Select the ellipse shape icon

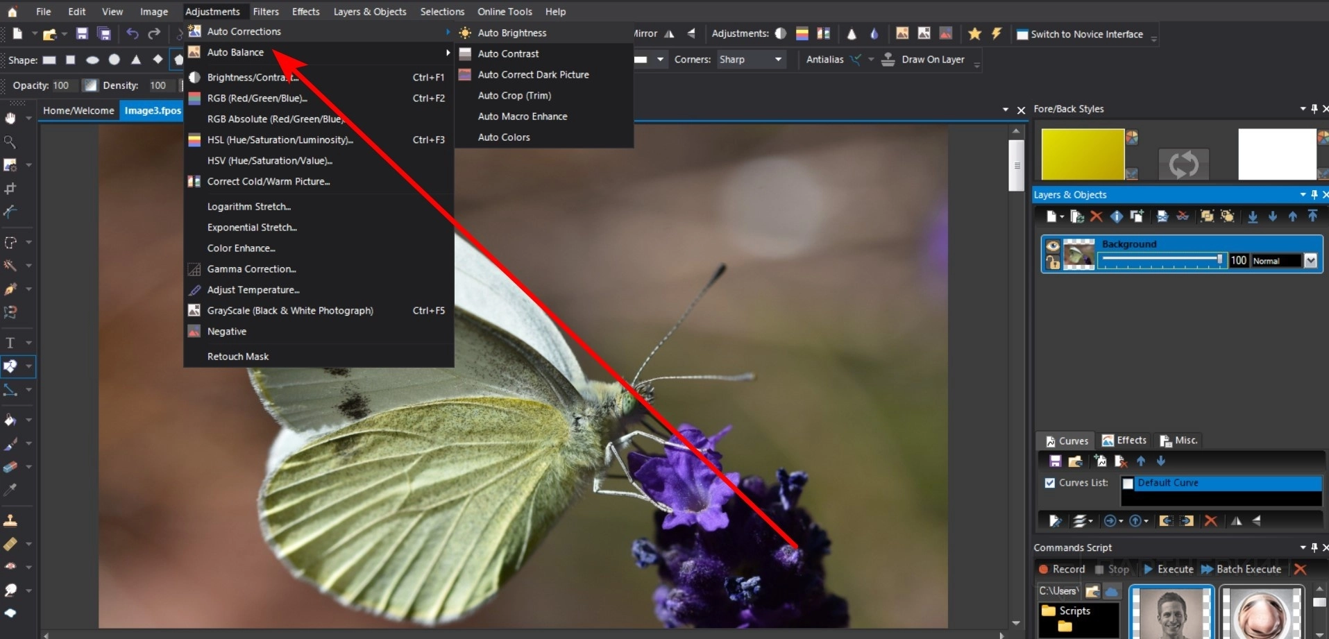(92, 60)
